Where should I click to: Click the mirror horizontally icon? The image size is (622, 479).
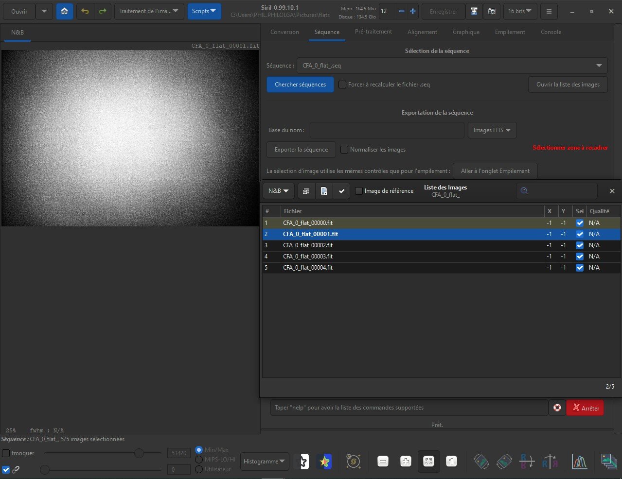pos(550,461)
